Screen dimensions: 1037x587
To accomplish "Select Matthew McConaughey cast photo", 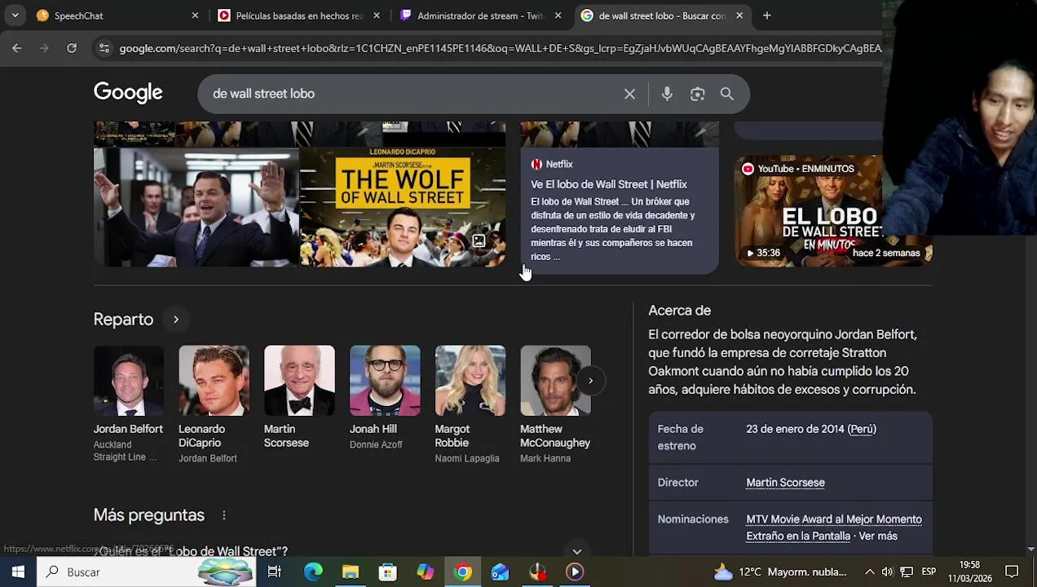I will point(555,381).
